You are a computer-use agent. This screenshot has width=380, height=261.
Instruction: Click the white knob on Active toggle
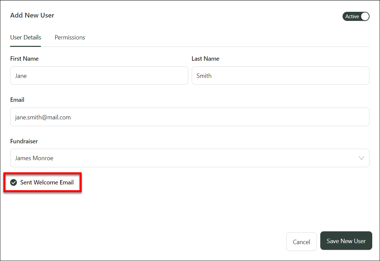coord(365,17)
